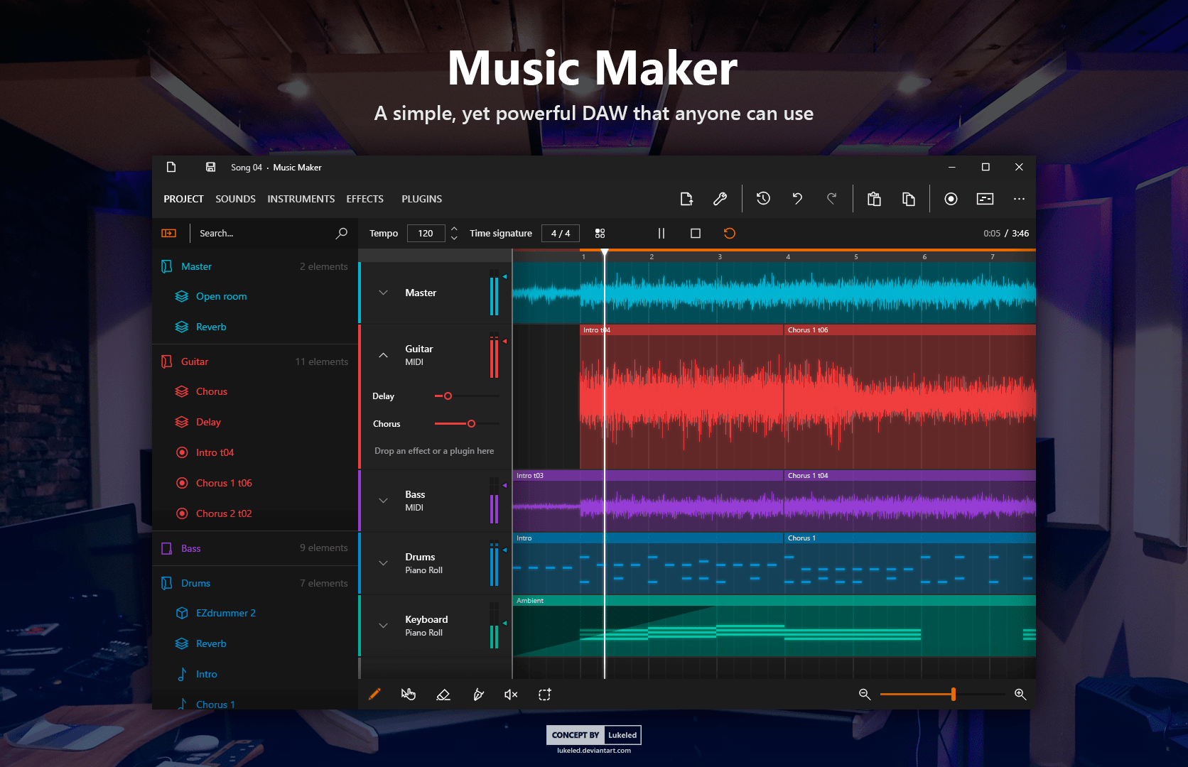1188x767 pixels.
Task: Select the Eraser tool
Action: click(443, 695)
